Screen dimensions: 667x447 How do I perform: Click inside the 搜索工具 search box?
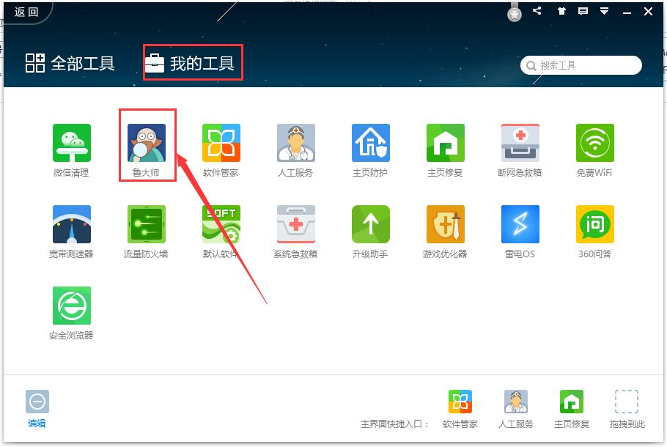583,64
